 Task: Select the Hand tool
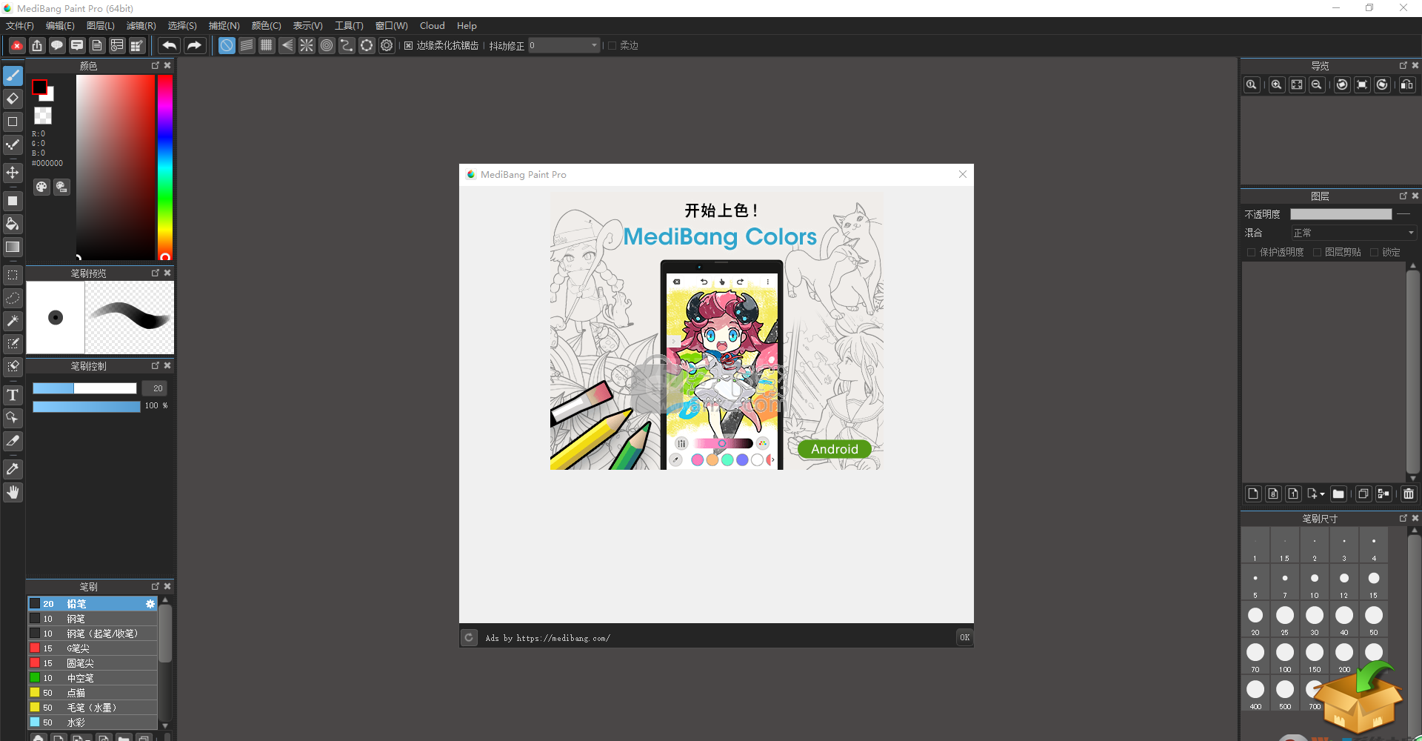(x=13, y=492)
